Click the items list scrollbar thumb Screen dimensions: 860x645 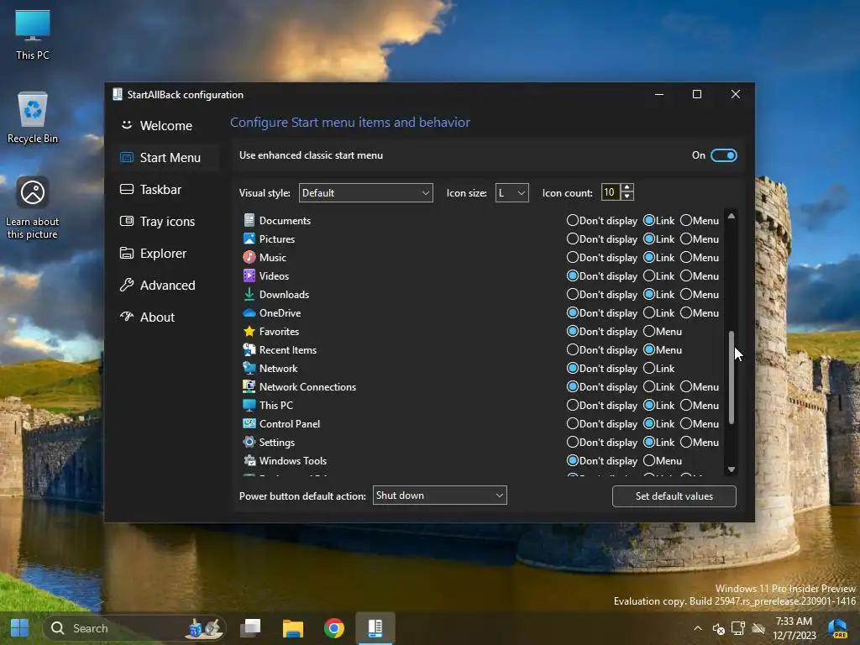[x=732, y=377]
